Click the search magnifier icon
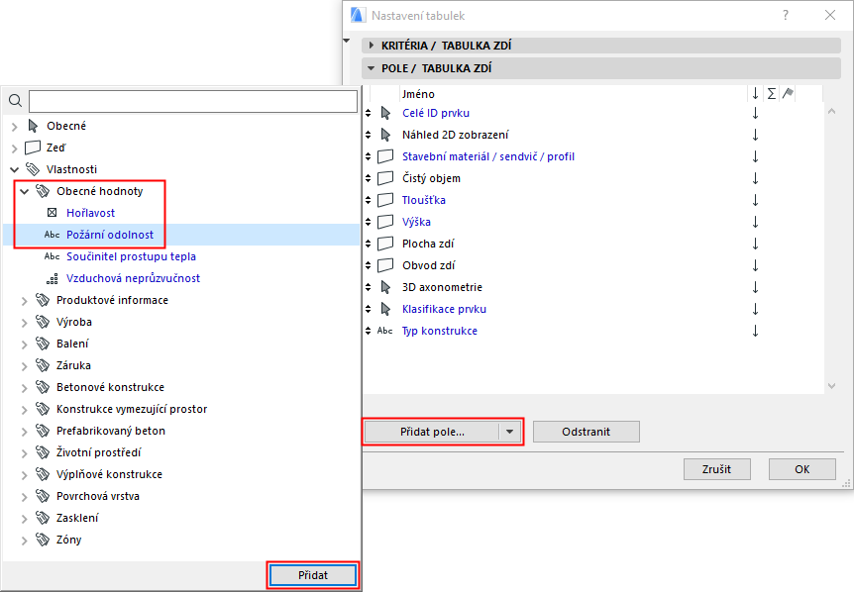The height and width of the screenshot is (592, 854). [x=15, y=101]
